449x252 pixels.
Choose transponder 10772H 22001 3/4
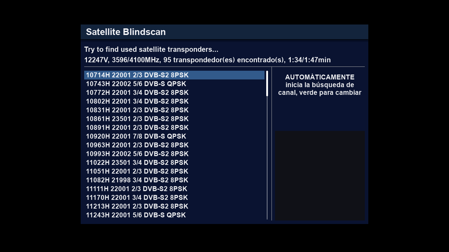click(137, 93)
